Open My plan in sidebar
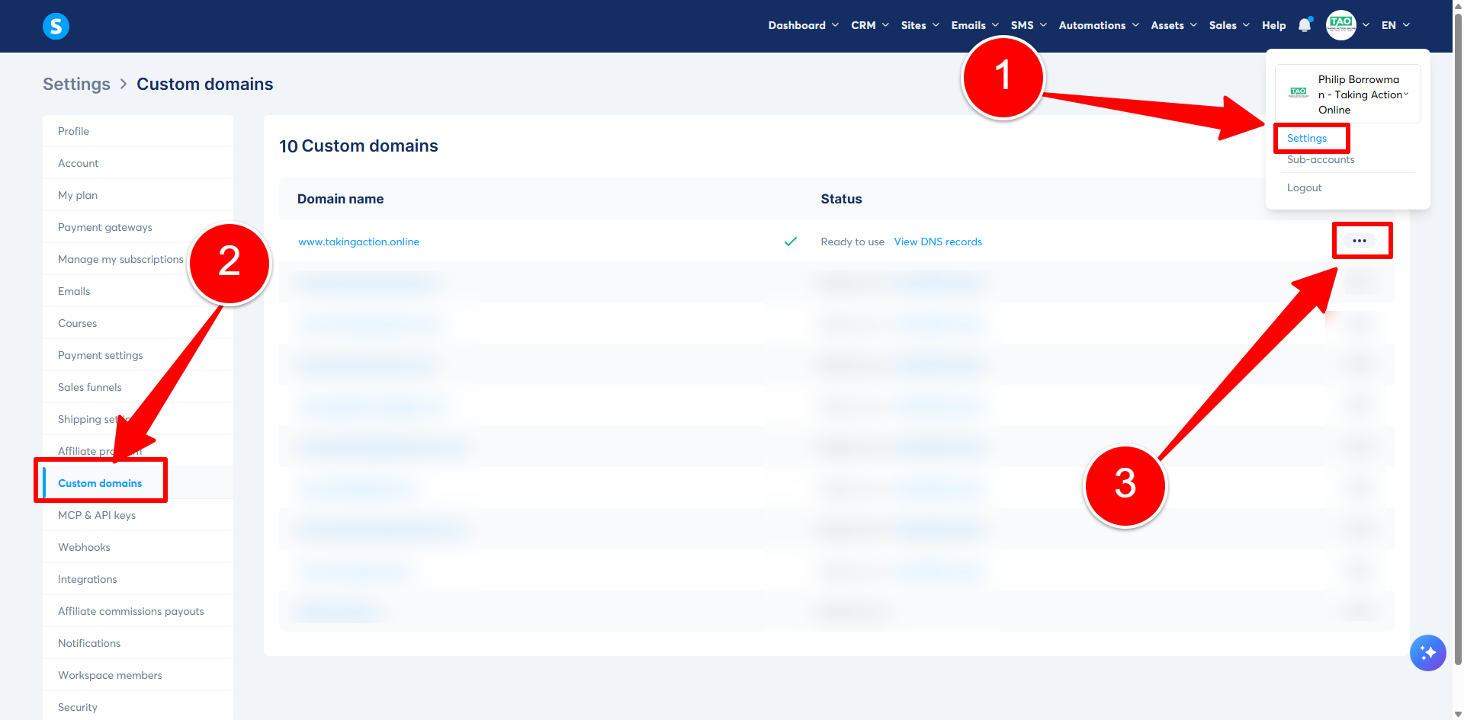Viewport: 1464px width, 720px height. [x=138, y=195]
